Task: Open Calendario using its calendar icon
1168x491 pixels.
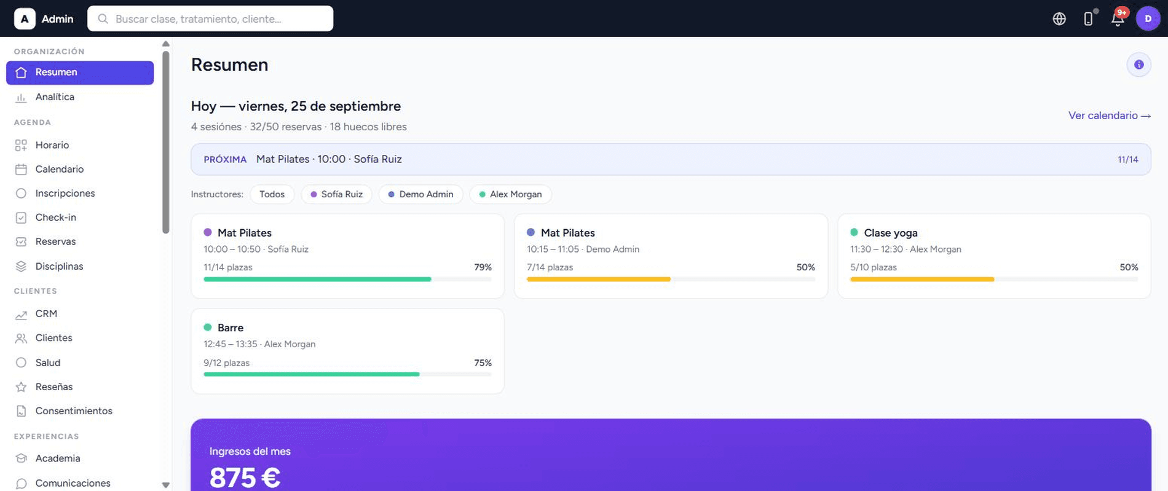Action: (x=21, y=169)
